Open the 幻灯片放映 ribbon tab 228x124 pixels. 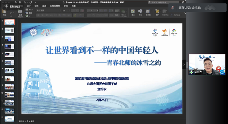tap(55, 6)
